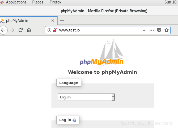Click the GNOME Applications logo icon

[x=2, y=2]
